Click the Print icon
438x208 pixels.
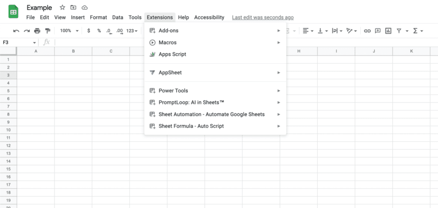pos(37,31)
